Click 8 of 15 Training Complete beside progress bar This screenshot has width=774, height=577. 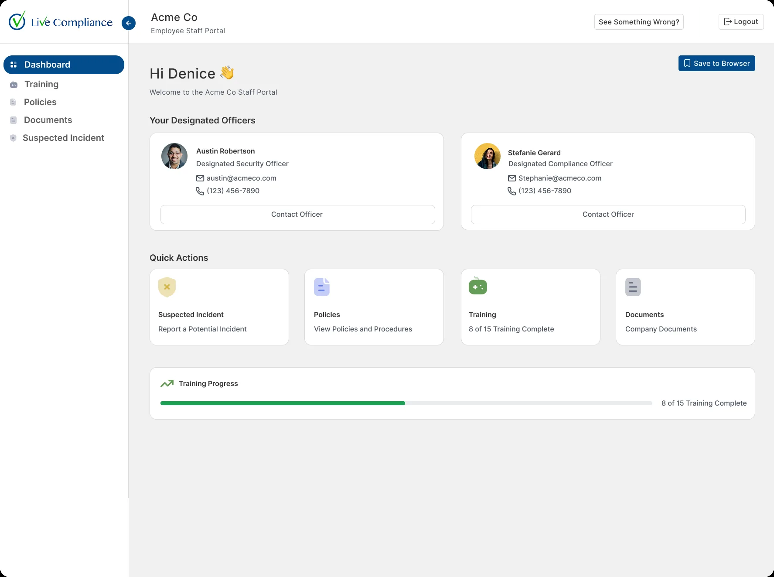(704, 403)
